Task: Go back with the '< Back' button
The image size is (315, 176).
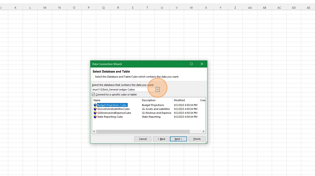Action: coord(161,139)
